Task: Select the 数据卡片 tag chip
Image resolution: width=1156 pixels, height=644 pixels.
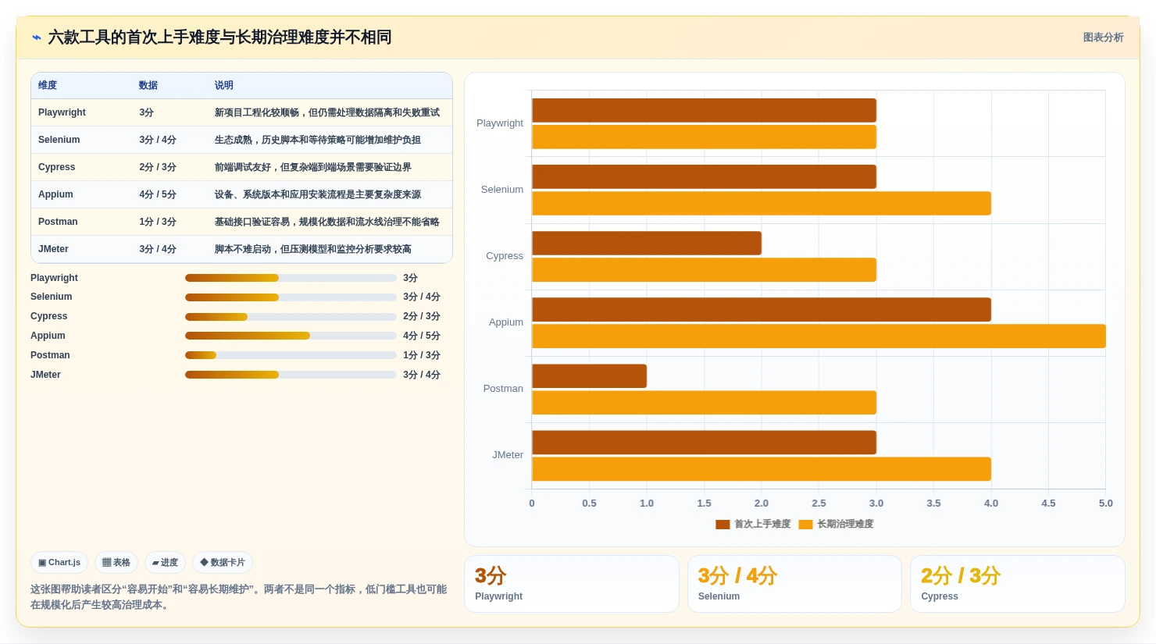Action: pos(223,562)
